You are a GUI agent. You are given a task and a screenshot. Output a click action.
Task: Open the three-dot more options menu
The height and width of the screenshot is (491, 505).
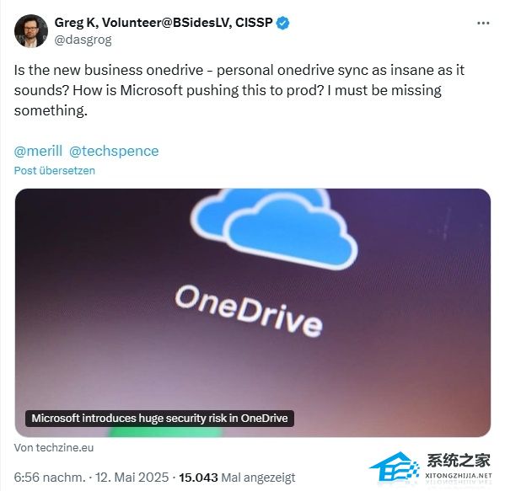coord(483,24)
